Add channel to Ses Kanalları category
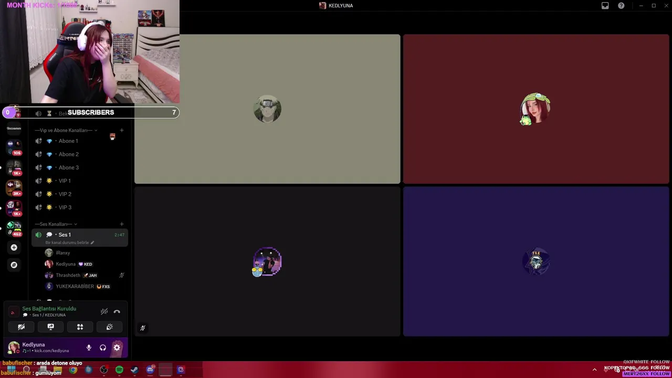Screen dimensions: 672x378 tap(122, 224)
